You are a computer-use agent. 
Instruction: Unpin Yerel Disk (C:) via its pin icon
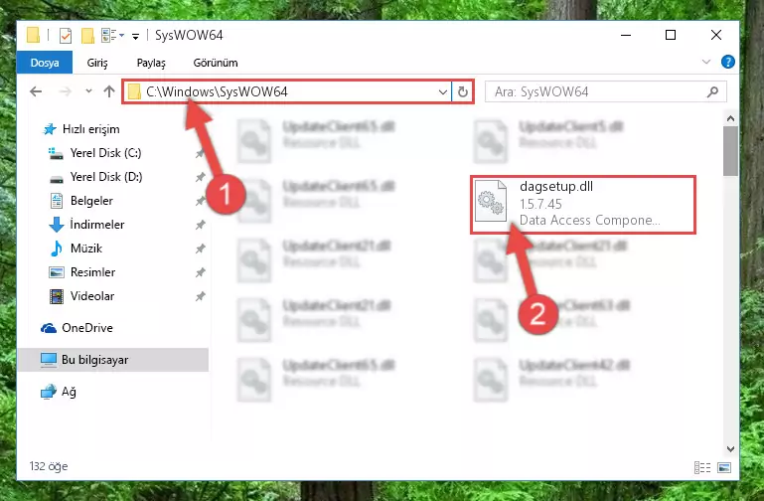point(200,153)
